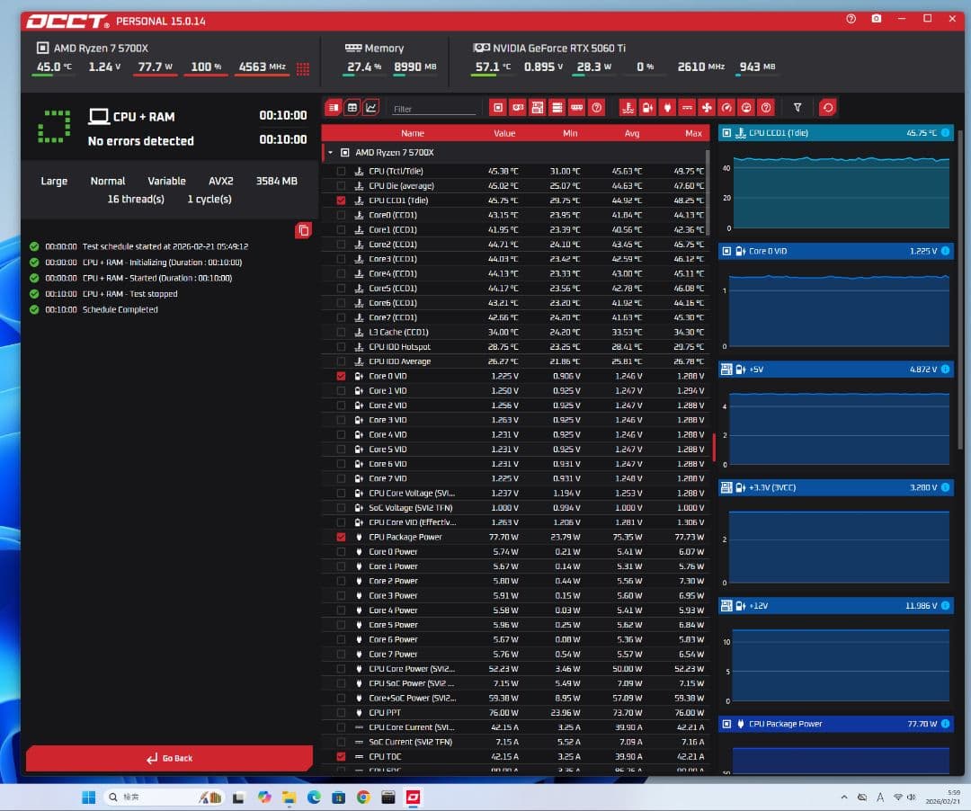Click the Go Back button
Screen dimensions: 971x811
(x=169, y=758)
